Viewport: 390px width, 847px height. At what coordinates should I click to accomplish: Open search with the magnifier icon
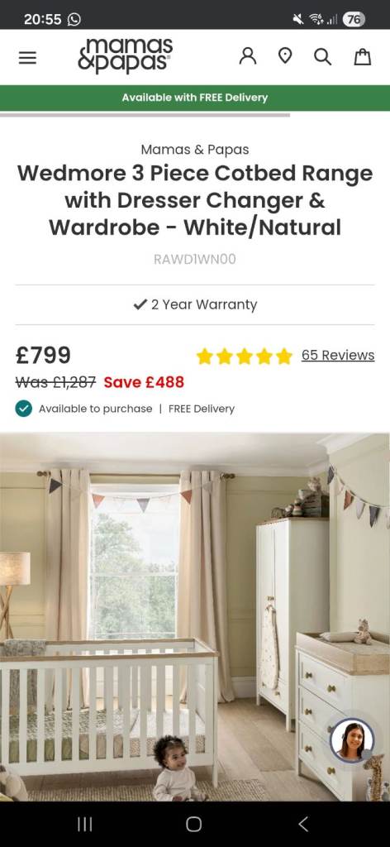coord(322,57)
